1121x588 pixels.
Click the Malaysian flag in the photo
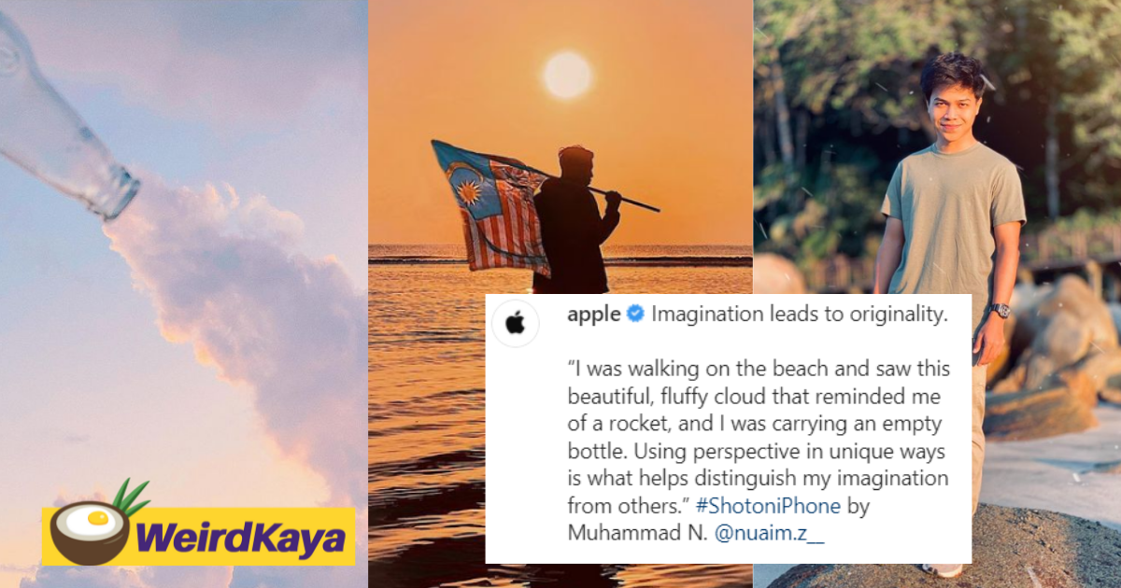point(490,205)
